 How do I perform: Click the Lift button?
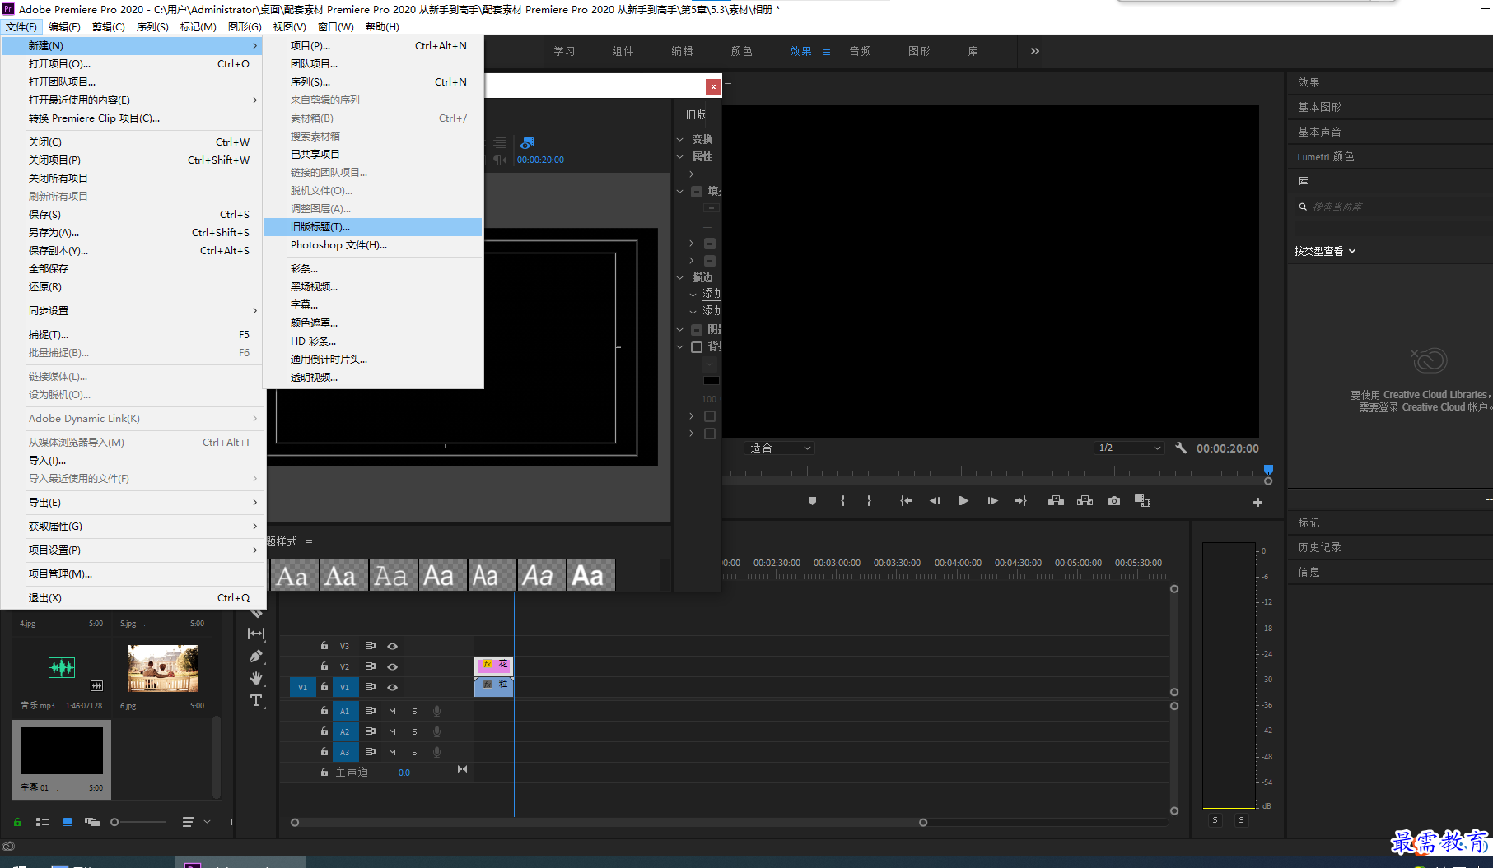pos(1056,501)
